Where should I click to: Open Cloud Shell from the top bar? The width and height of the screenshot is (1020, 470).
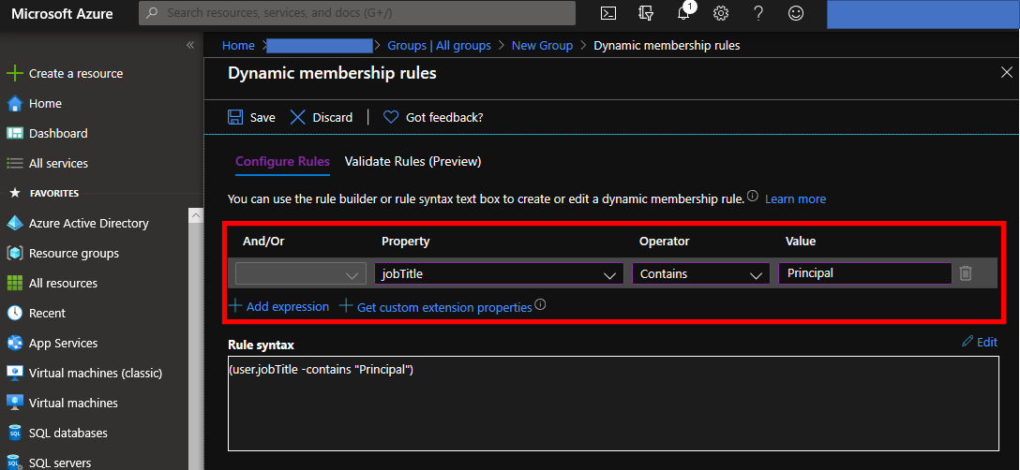(608, 13)
